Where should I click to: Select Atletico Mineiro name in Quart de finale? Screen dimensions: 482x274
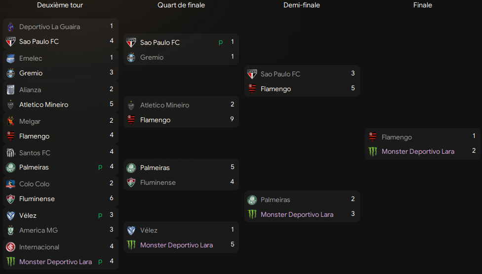click(x=164, y=105)
